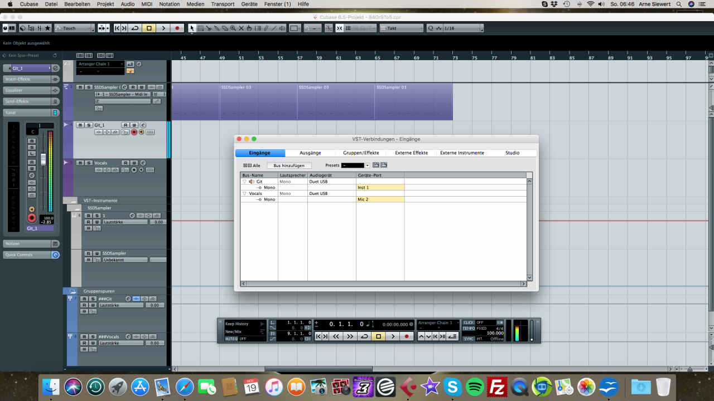Click the store preset icon next to Presets

[376, 165]
